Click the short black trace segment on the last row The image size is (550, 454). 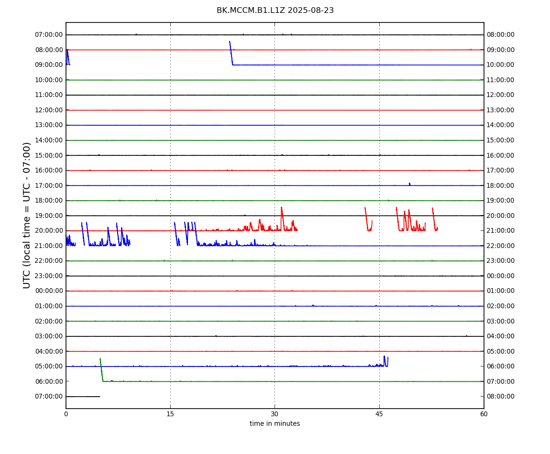[x=83, y=397]
